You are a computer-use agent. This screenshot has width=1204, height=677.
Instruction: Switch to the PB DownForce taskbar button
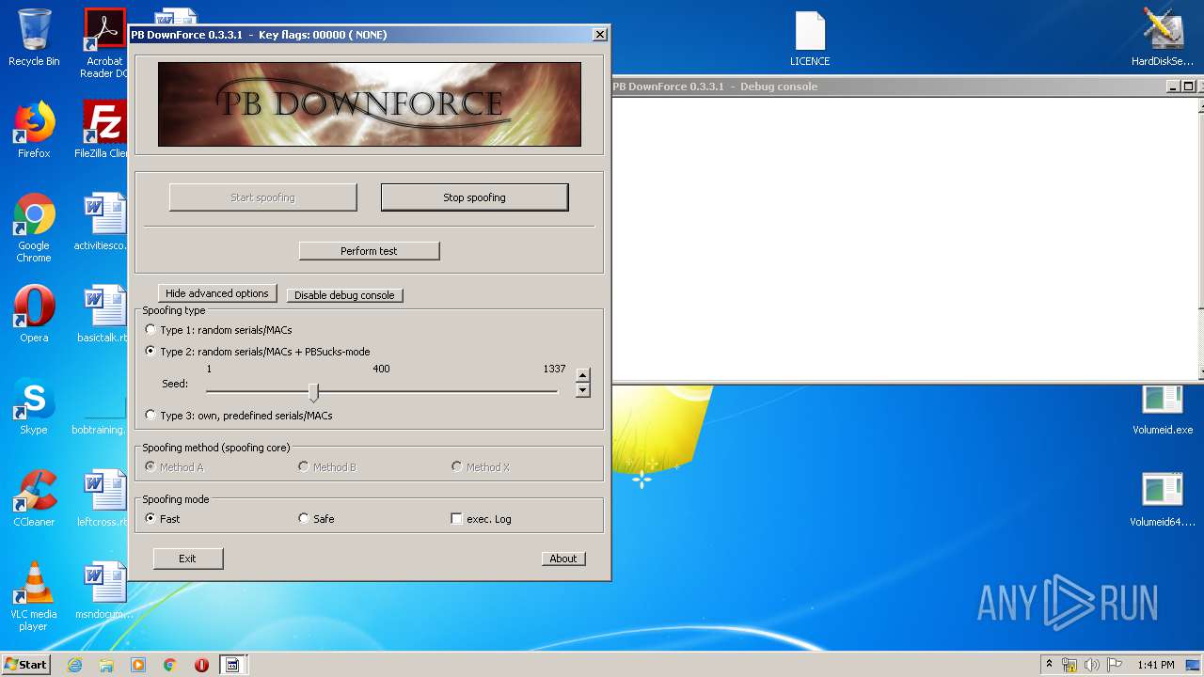[232, 665]
